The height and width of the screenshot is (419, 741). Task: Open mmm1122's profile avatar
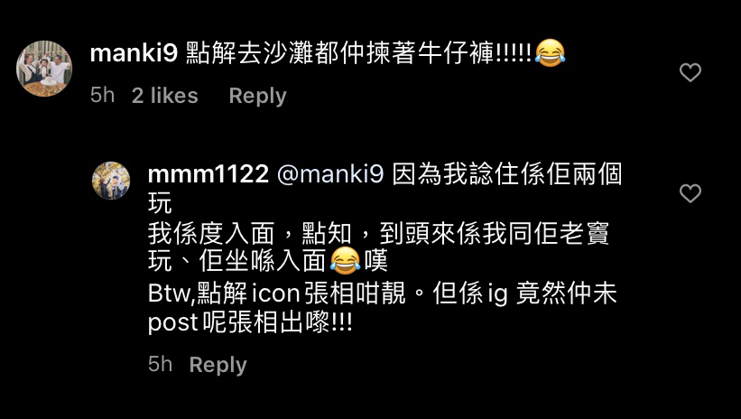tap(111, 181)
